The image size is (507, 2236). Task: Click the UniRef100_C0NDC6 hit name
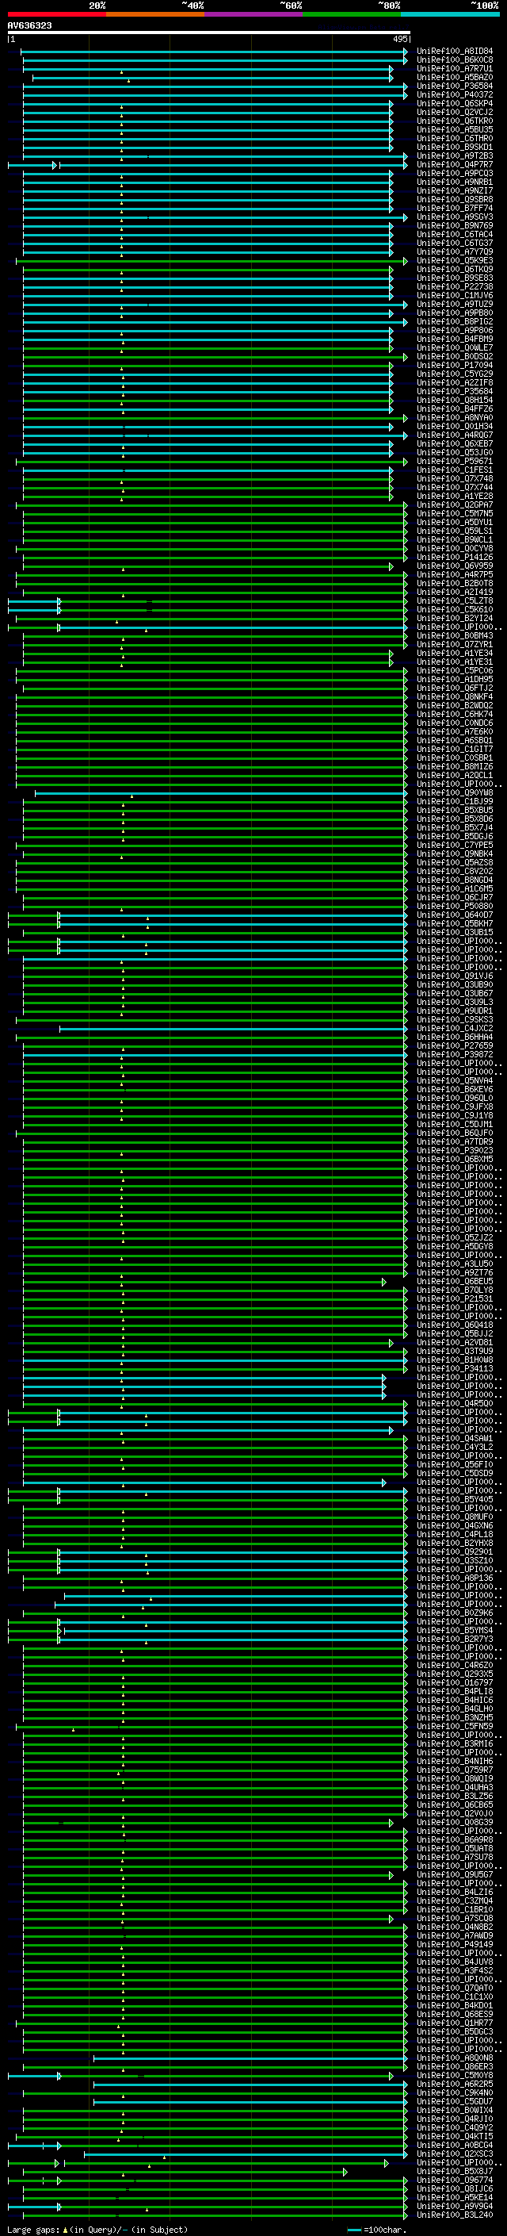[454, 723]
